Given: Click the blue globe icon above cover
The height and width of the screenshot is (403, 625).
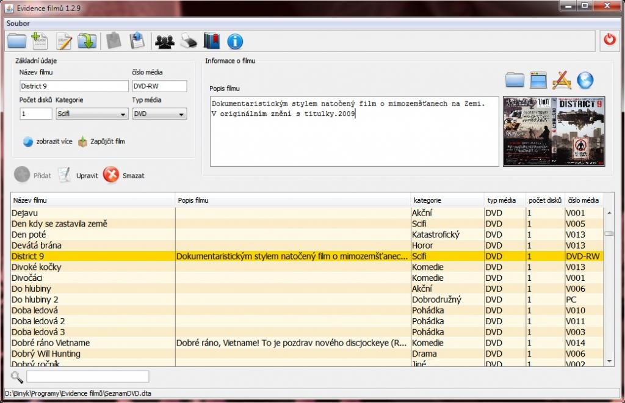Looking at the screenshot, I should click(585, 80).
